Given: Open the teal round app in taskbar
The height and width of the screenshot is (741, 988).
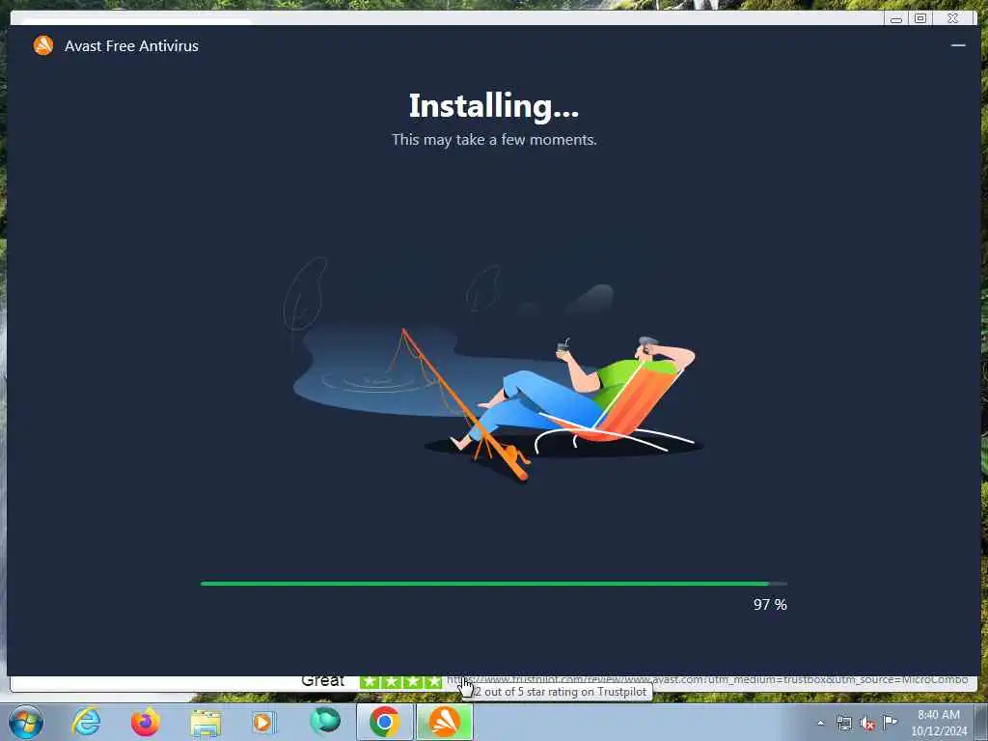Looking at the screenshot, I should (x=324, y=721).
